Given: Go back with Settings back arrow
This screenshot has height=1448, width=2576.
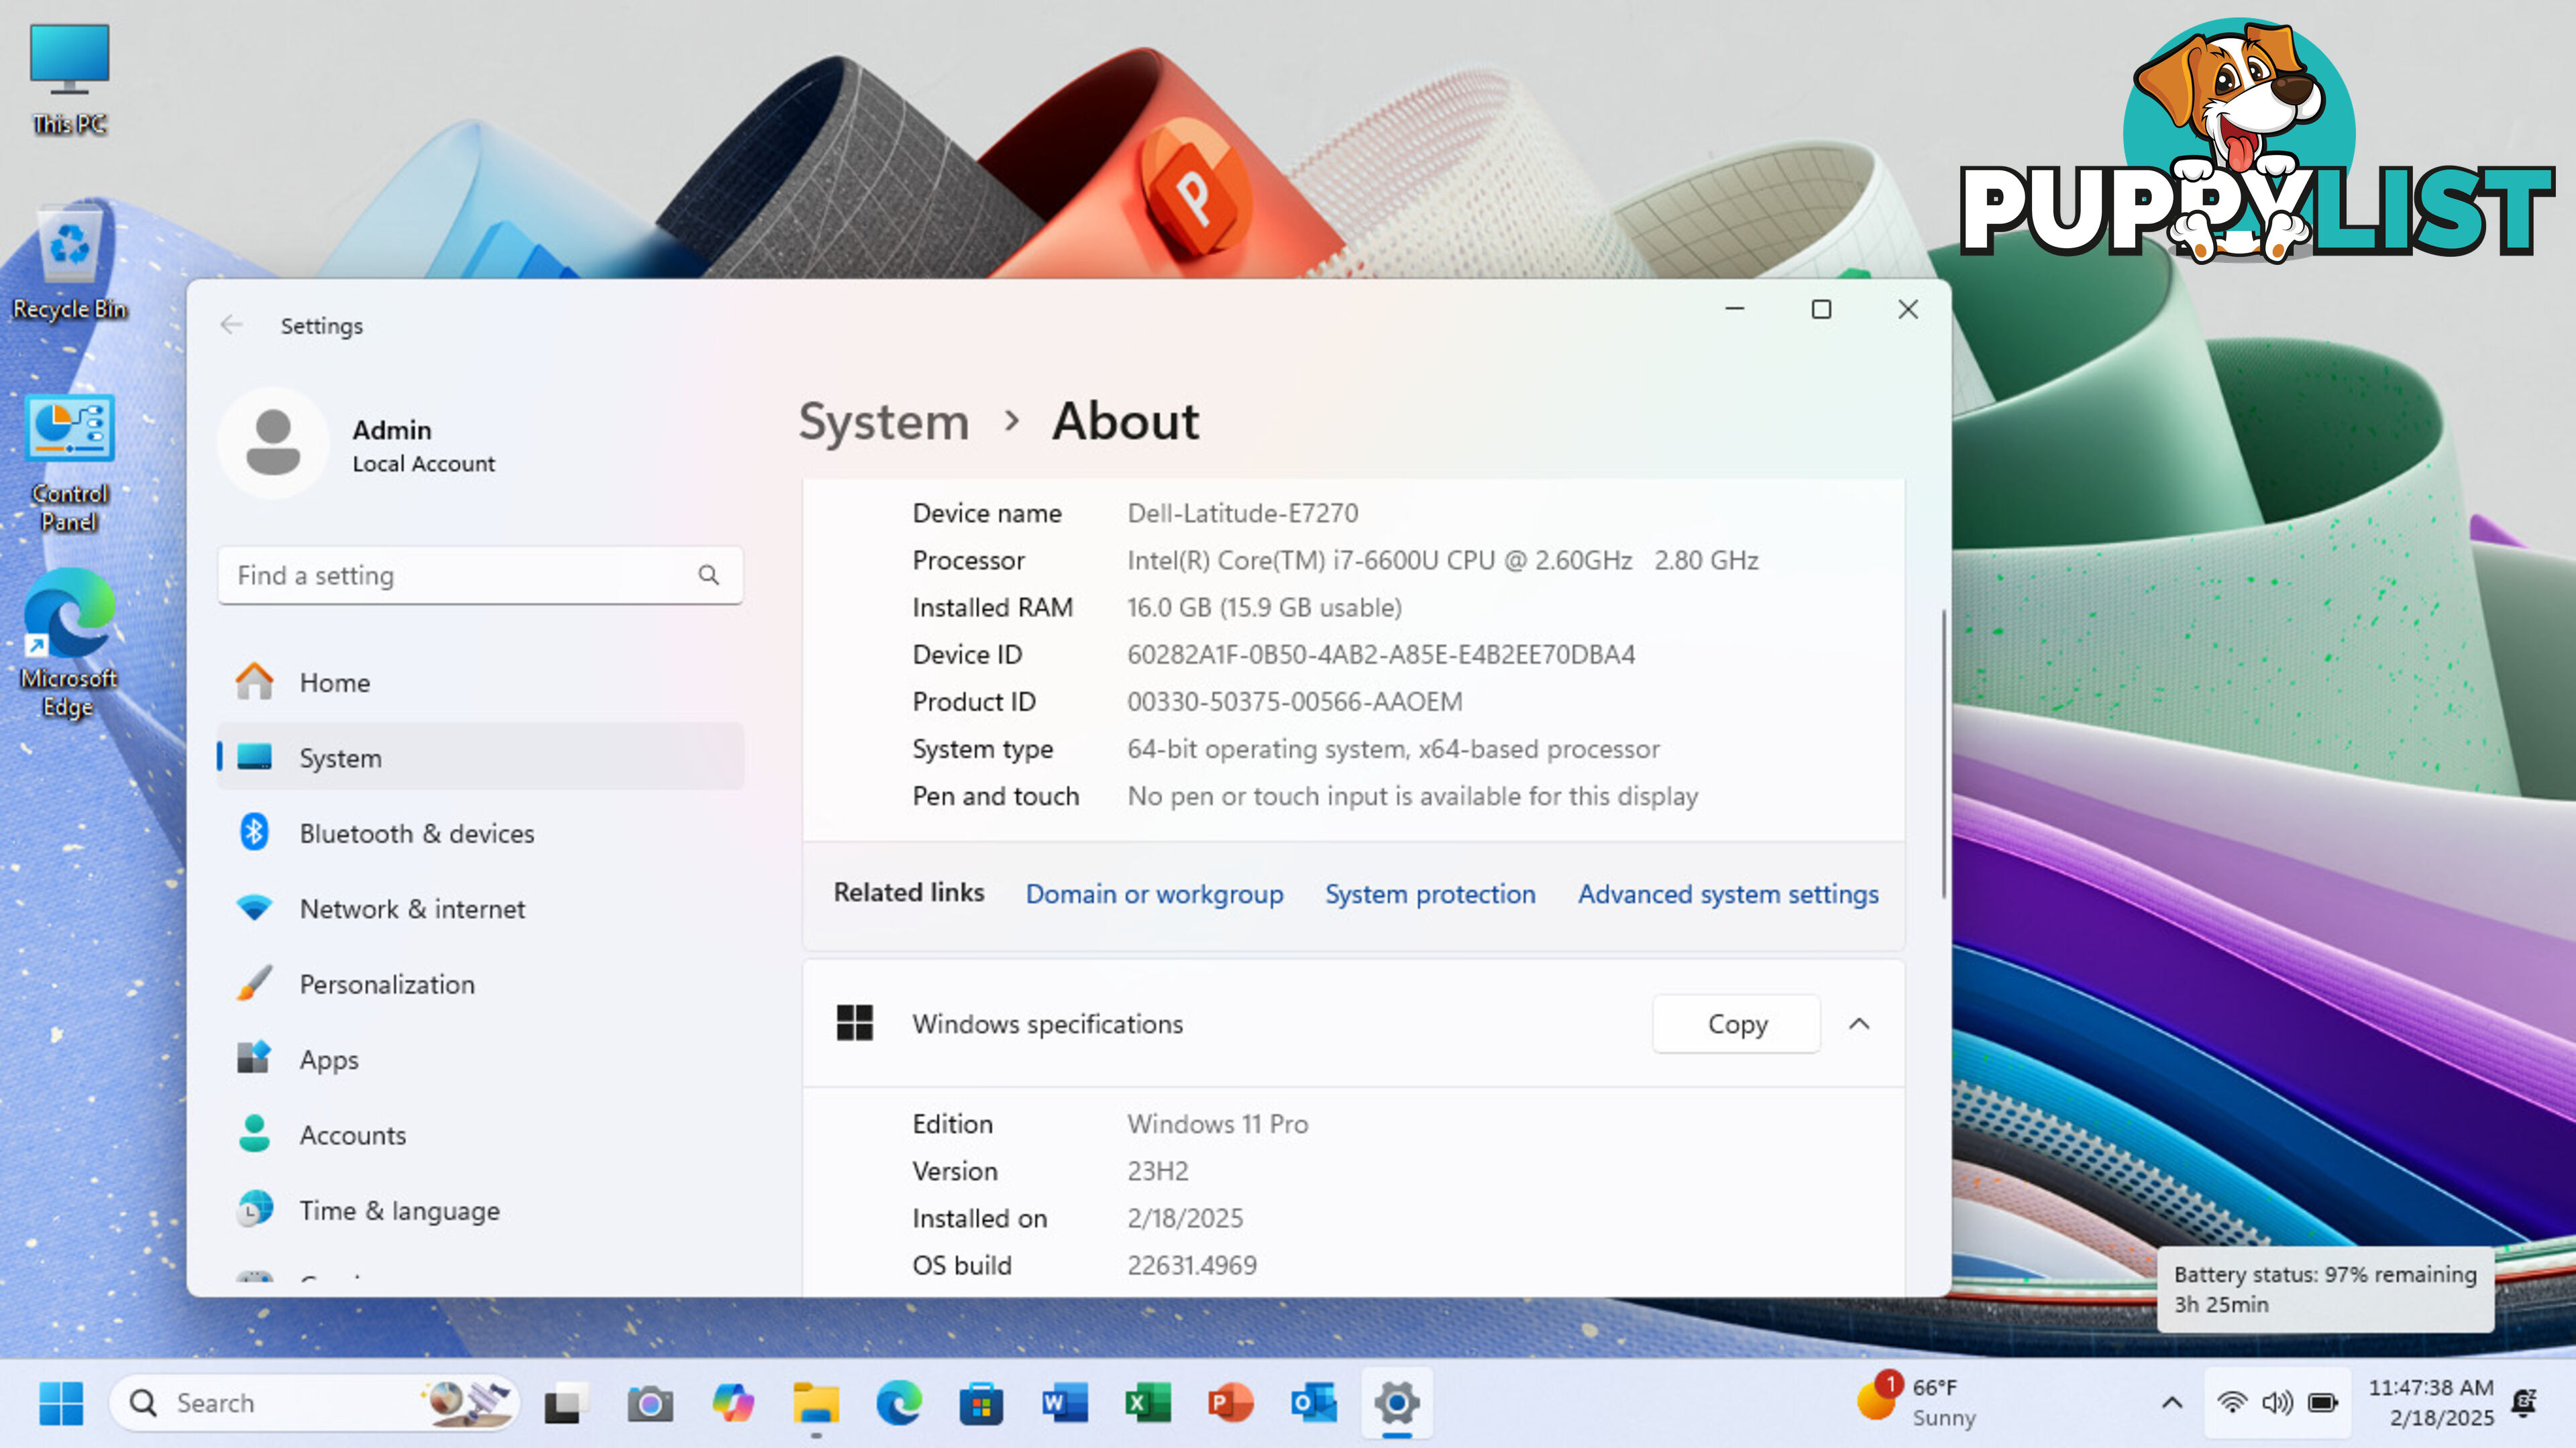Looking at the screenshot, I should click(x=232, y=325).
